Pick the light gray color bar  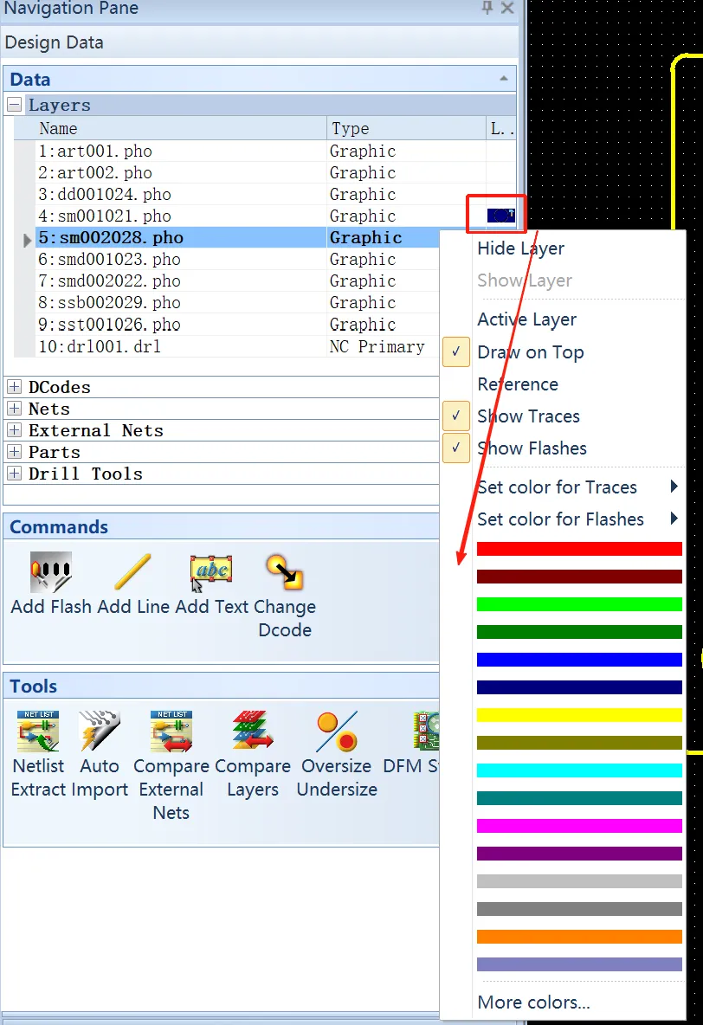(579, 881)
